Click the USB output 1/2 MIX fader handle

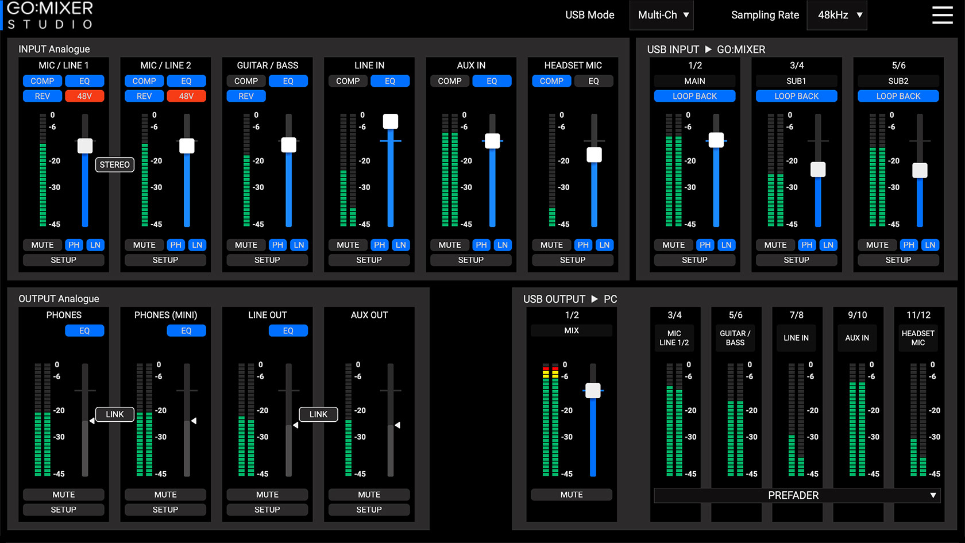pos(593,391)
